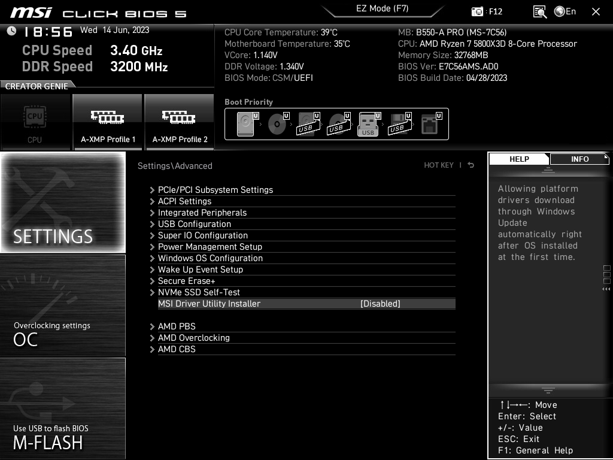Switch to EZ Mode (F7)

click(x=383, y=8)
